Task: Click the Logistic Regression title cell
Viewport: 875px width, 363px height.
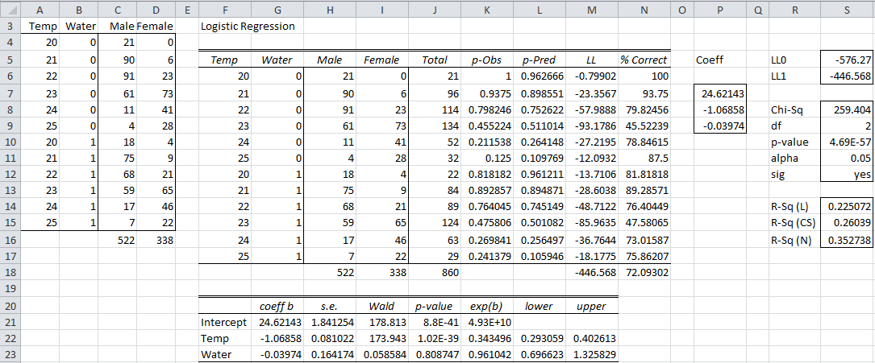Action: click(247, 26)
